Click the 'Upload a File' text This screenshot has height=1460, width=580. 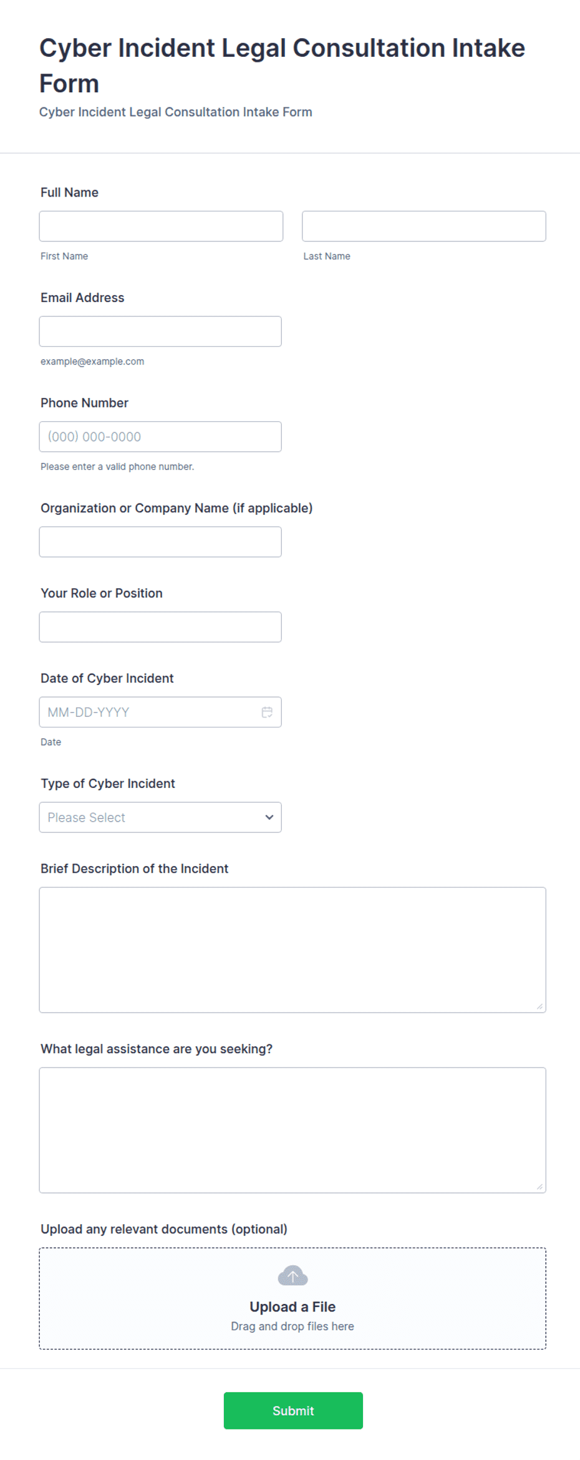click(x=292, y=1307)
